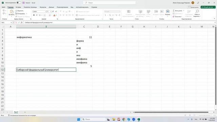Open the clipboard group dialog launcher
The height and width of the screenshot is (122, 217).
tap(31, 19)
